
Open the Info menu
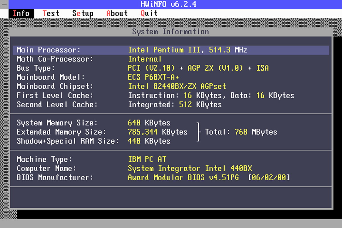tap(21, 13)
